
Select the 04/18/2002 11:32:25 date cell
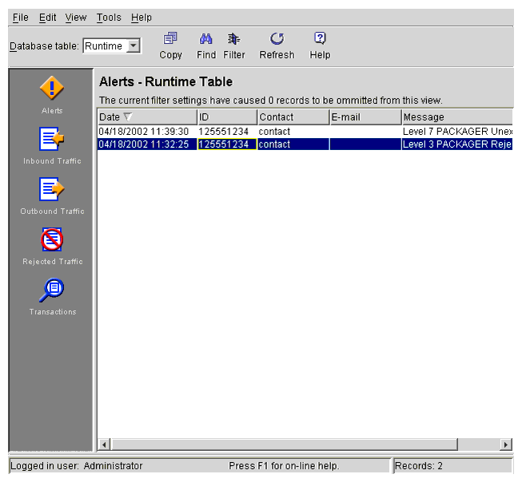pyautogui.click(x=147, y=144)
